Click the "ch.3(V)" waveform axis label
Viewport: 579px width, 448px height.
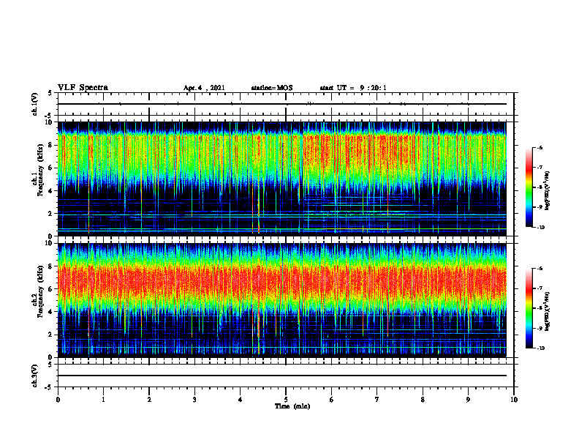35,376
